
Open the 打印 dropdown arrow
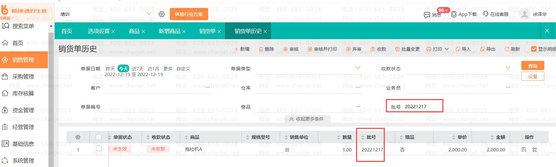(x=447, y=49)
